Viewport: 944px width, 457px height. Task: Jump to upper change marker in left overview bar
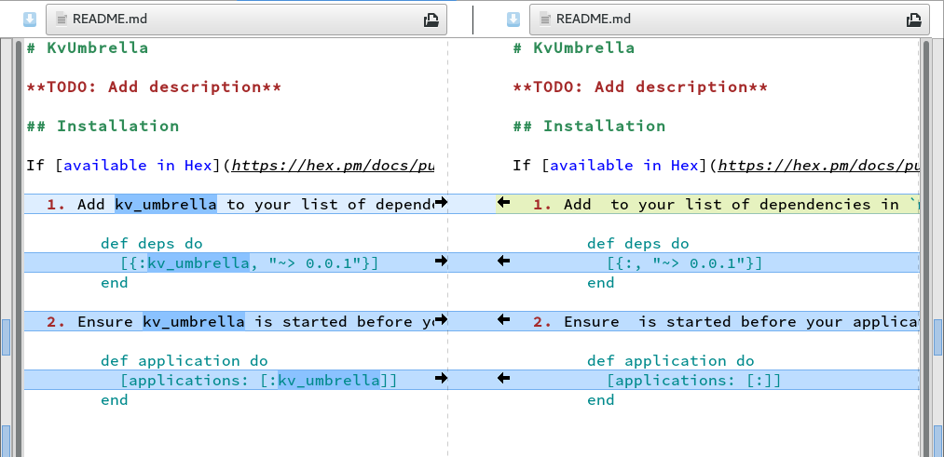(6, 337)
